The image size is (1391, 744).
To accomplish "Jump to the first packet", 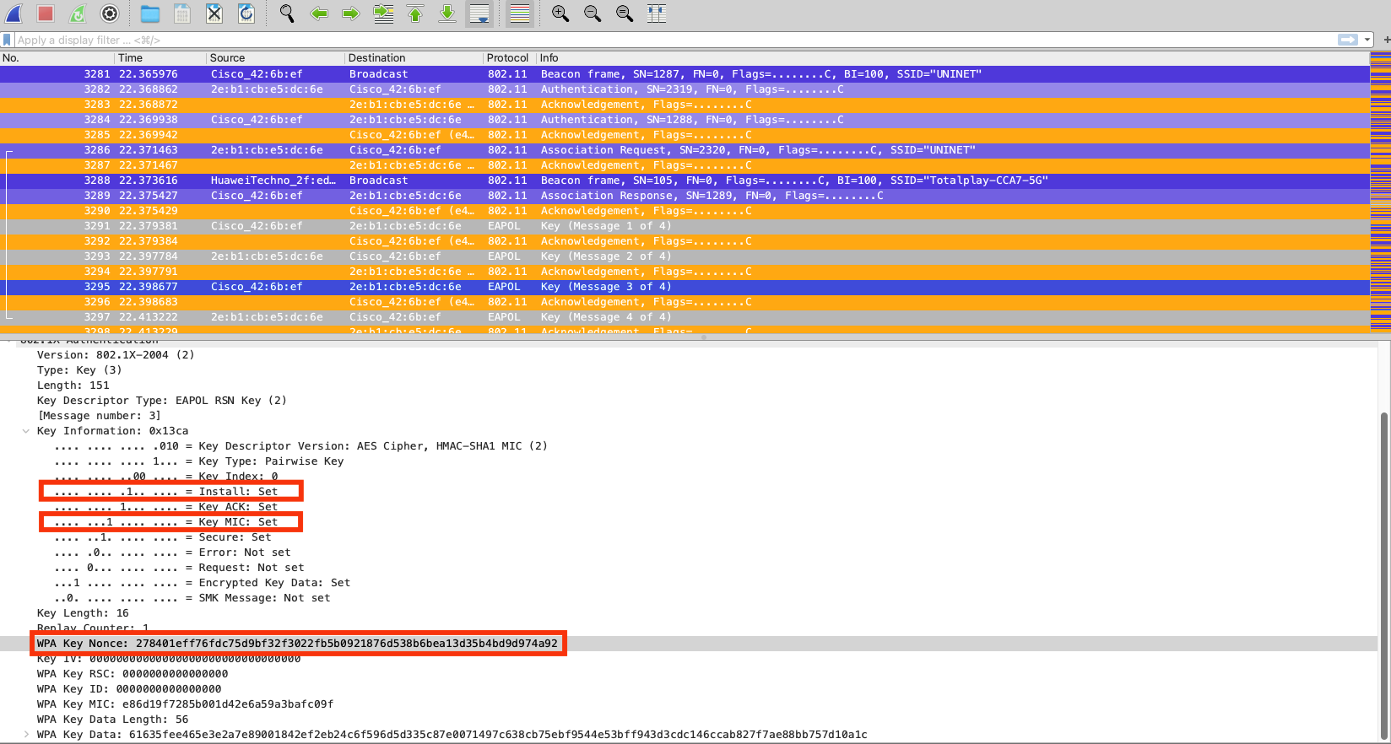I will coord(415,13).
